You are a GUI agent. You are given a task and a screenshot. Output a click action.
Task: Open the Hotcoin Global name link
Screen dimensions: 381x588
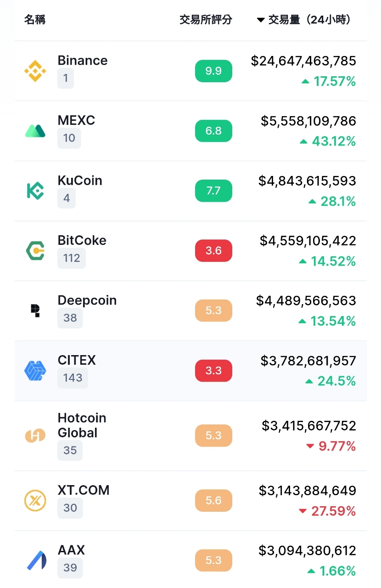click(x=82, y=425)
